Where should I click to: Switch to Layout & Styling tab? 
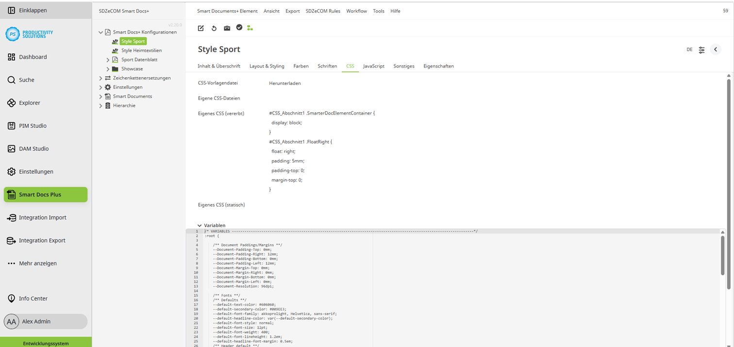pyautogui.click(x=267, y=66)
